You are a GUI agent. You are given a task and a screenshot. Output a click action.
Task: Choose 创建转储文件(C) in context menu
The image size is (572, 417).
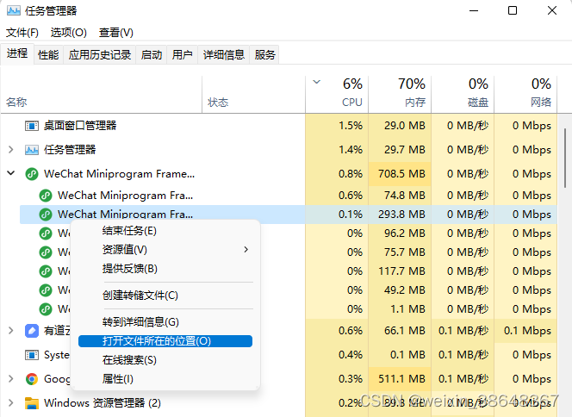pos(165,296)
